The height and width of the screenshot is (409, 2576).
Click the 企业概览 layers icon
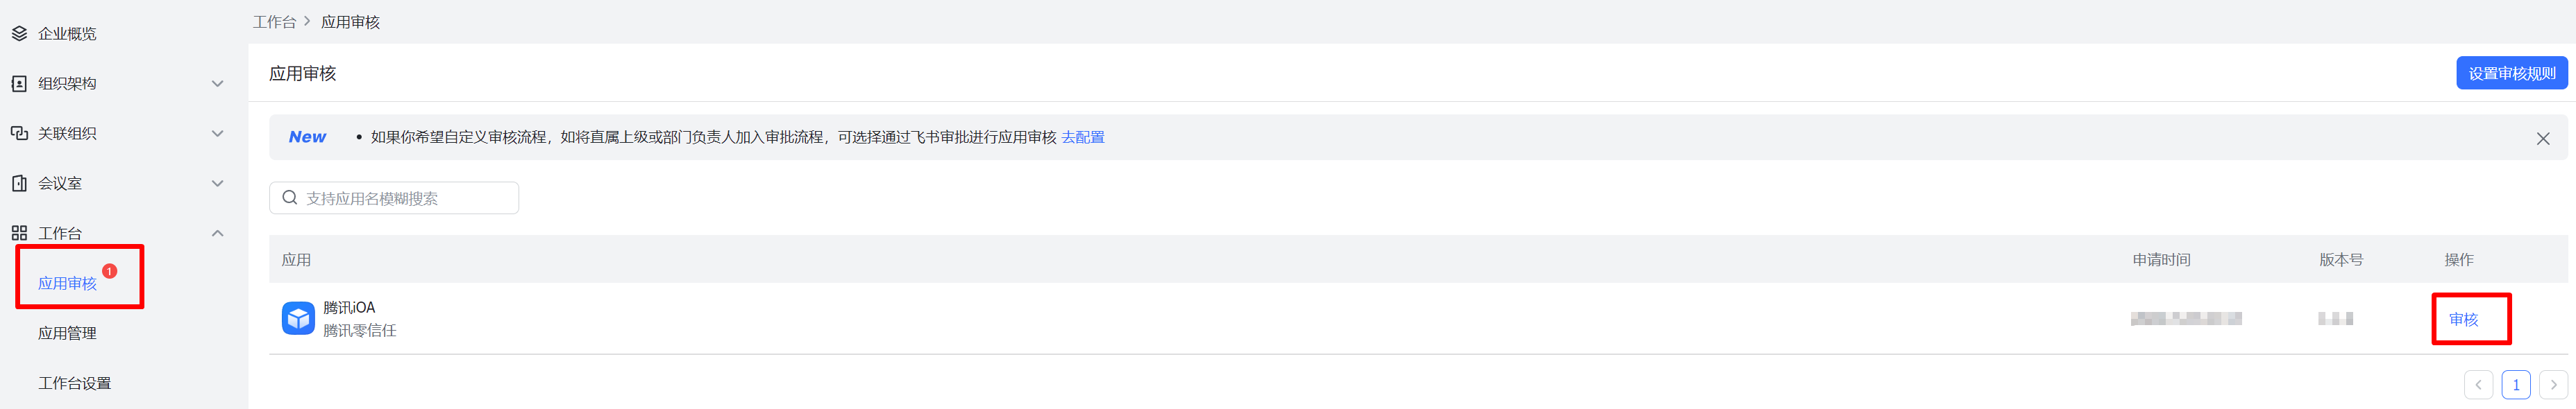(x=19, y=34)
